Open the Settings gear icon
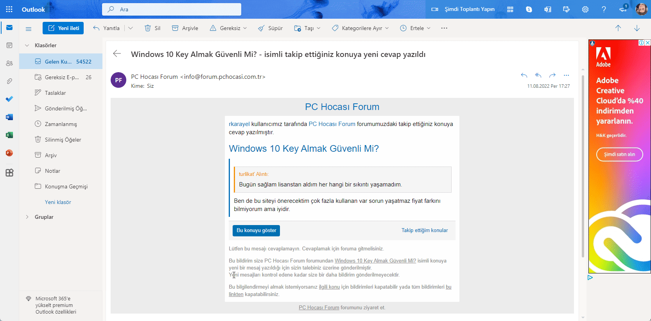The height and width of the screenshot is (321, 651). point(585,9)
